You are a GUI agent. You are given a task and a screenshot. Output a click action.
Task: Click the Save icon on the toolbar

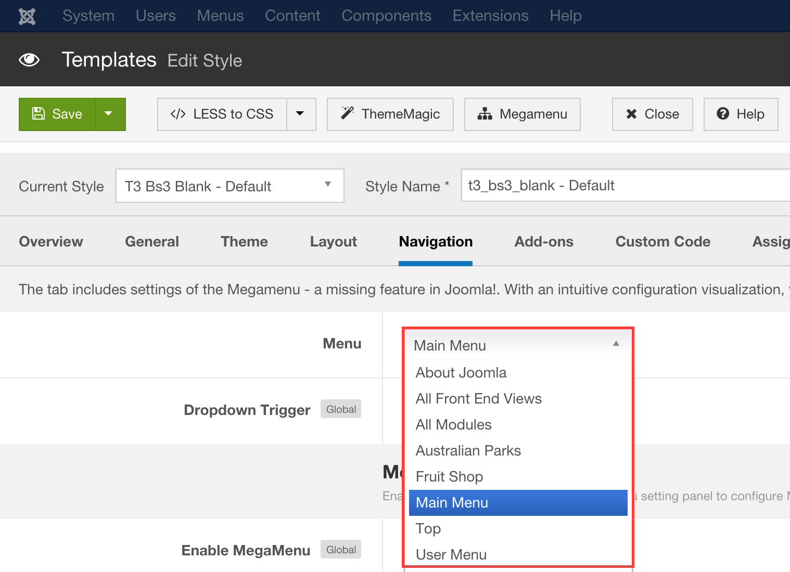[x=39, y=114]
